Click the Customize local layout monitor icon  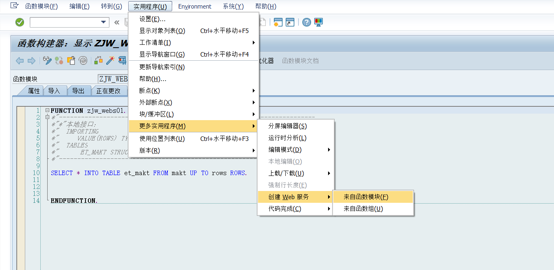318,22
